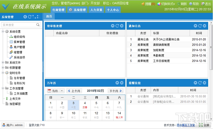The height and width of the screenshot is (129, 213).
Task: Open the 加密解密 tree item
Action: point(13,104)
